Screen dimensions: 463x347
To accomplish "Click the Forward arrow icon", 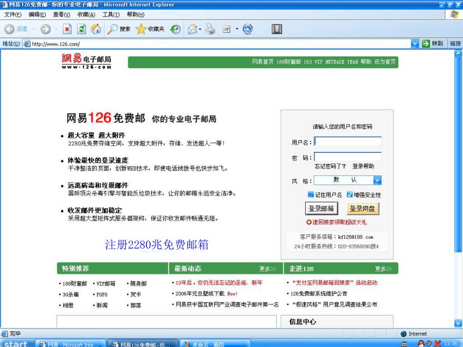I will [45, 29].
